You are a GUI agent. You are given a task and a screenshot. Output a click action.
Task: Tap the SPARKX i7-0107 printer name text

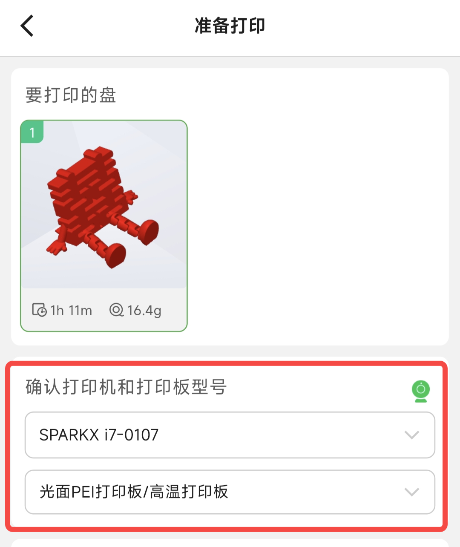pyautogui.click(x=99, y=435)
